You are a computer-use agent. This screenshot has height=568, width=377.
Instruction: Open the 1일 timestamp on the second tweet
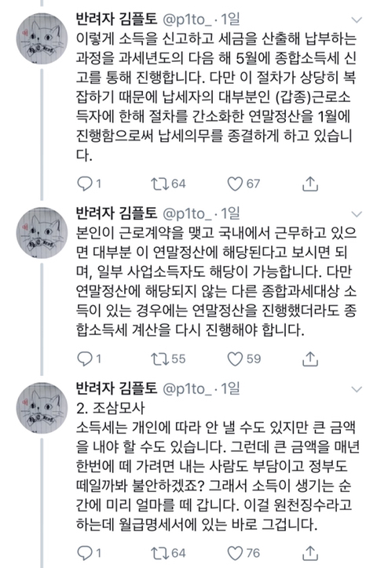[x=230, y=213]
